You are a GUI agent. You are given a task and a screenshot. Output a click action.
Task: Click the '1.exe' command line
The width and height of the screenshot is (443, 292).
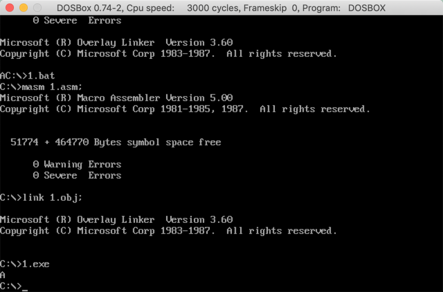[x=25, y=264]
